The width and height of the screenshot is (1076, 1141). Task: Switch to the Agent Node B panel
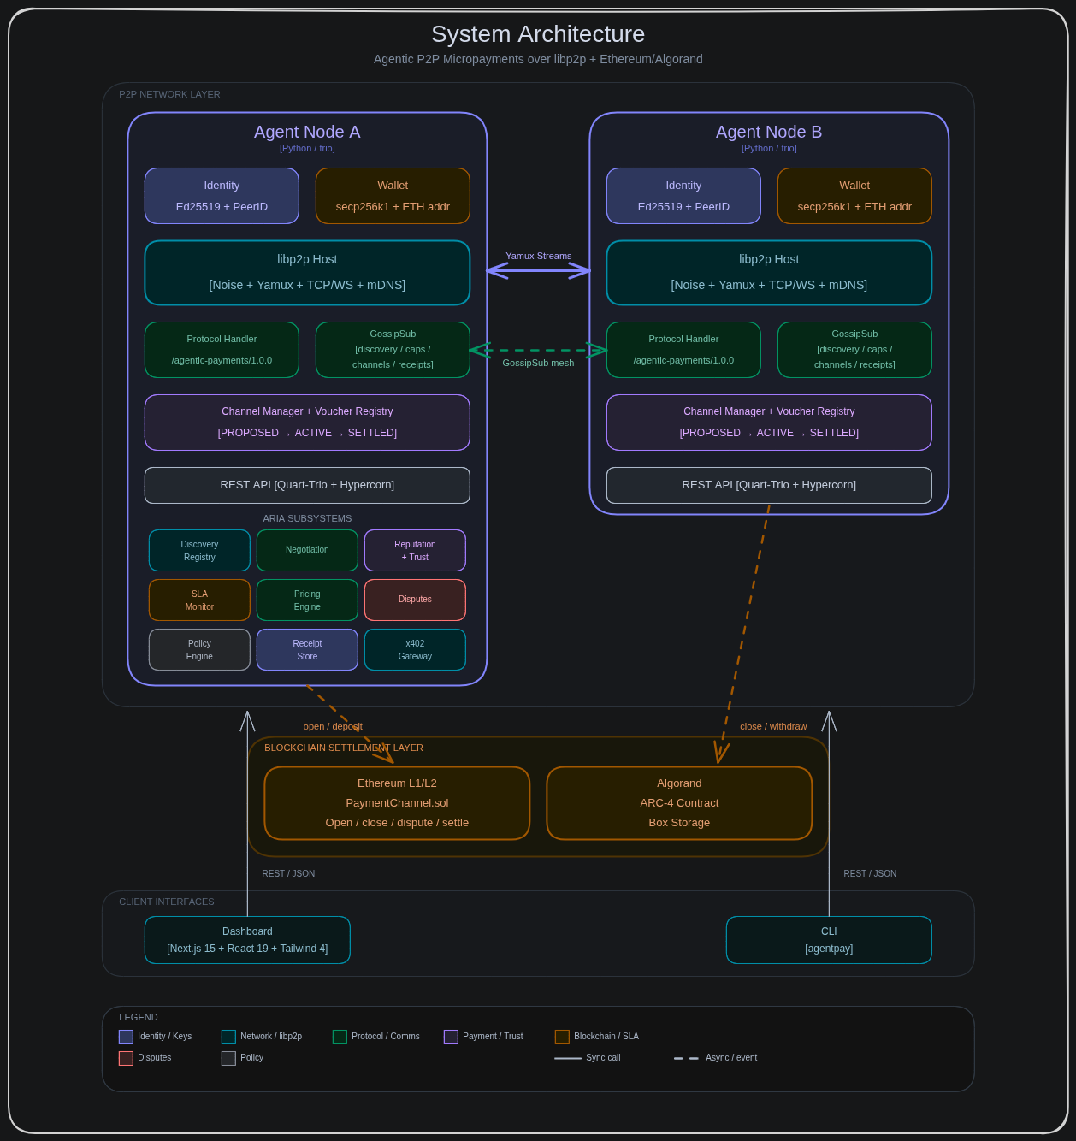point(768,132)
